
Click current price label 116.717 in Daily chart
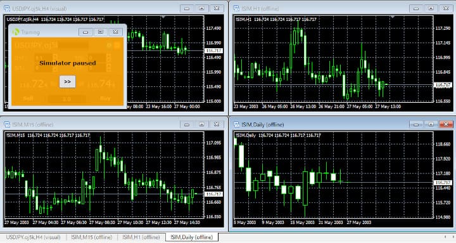pos(443,182)
